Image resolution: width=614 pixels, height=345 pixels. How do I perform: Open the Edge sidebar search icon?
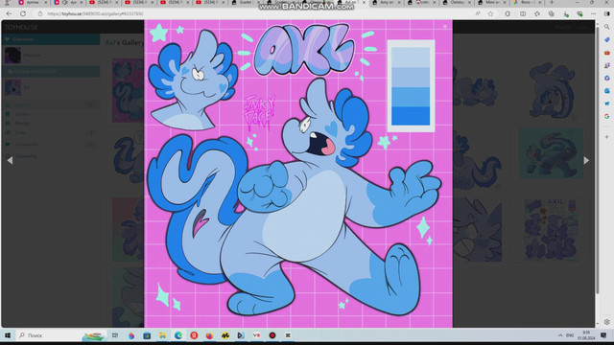607,27
